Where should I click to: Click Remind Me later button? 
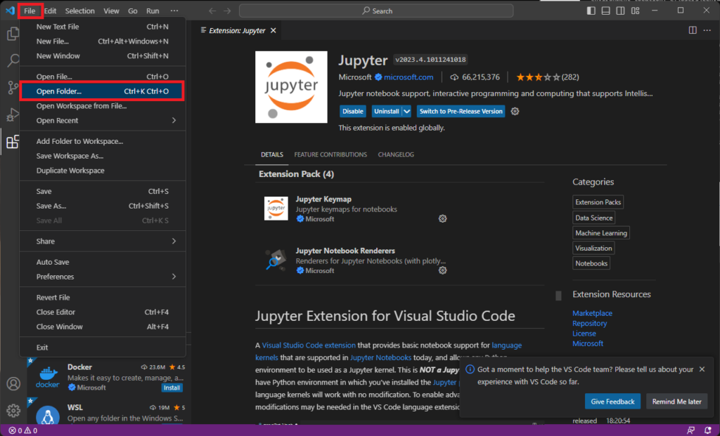coord(677,401)
